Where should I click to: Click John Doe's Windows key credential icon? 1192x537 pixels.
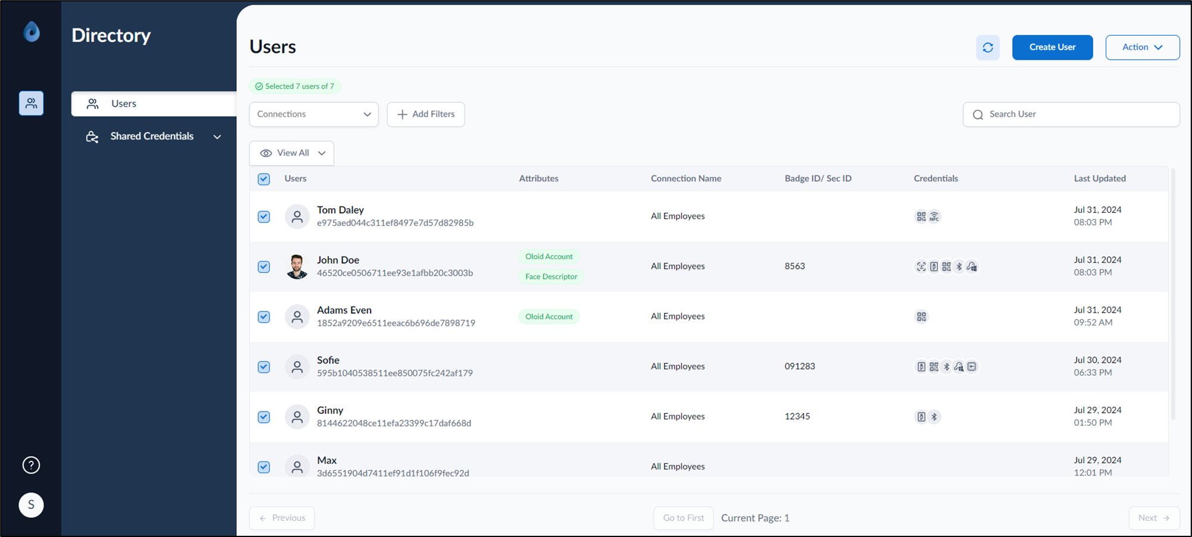(972, 266)
